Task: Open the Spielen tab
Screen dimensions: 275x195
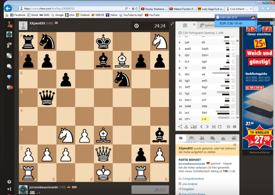Action: coord(207,25)
